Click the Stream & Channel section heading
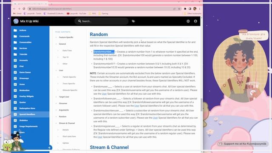 click(x=109, y=147)
